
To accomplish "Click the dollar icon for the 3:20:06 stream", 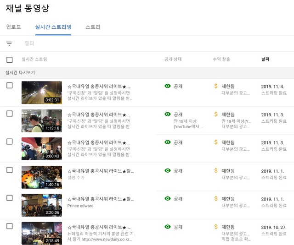I will [x=216, y=198].
